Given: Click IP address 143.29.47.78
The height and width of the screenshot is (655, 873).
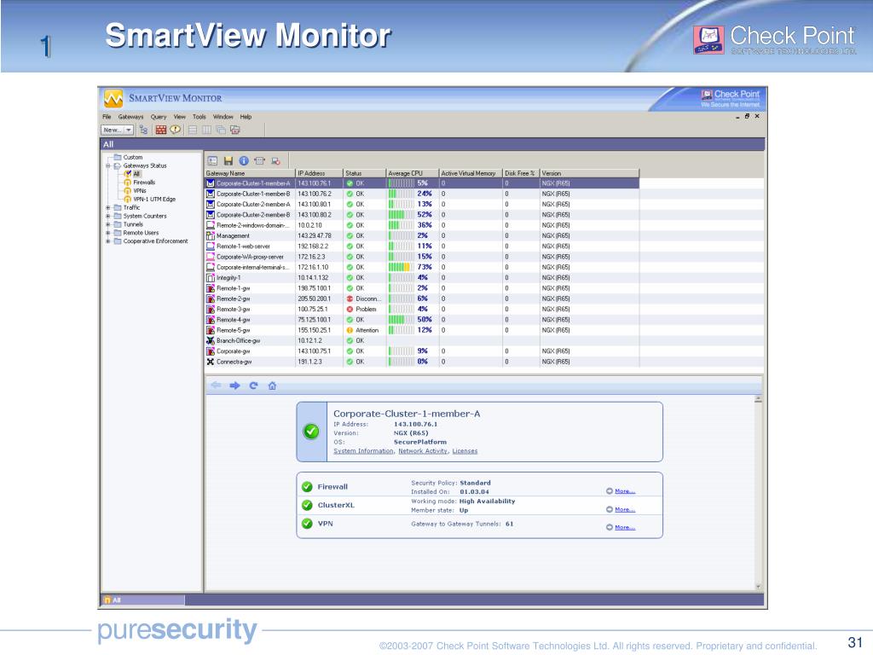Looking at the screenshot, I should (314, 235).
